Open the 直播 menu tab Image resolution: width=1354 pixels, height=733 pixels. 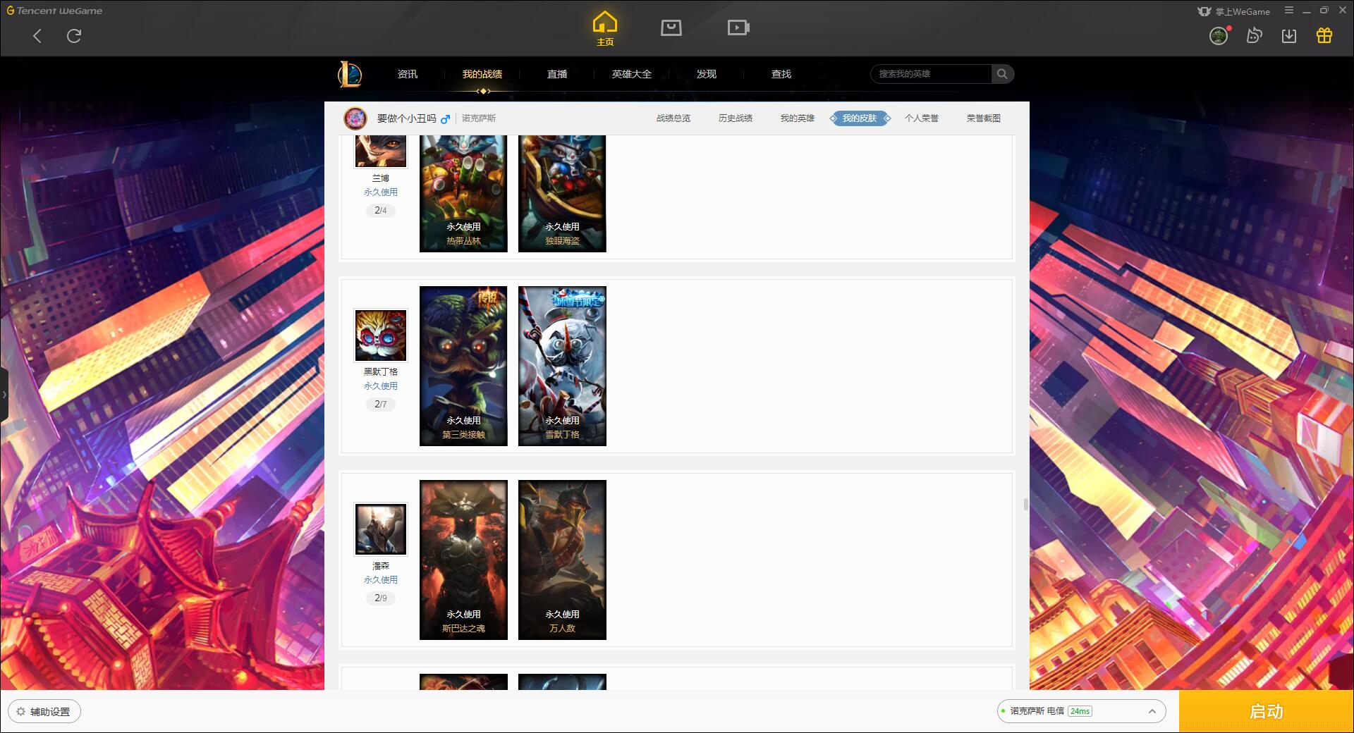557,74
